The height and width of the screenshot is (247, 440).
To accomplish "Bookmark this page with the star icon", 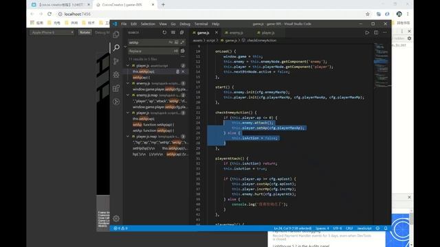I will (368, 14).
